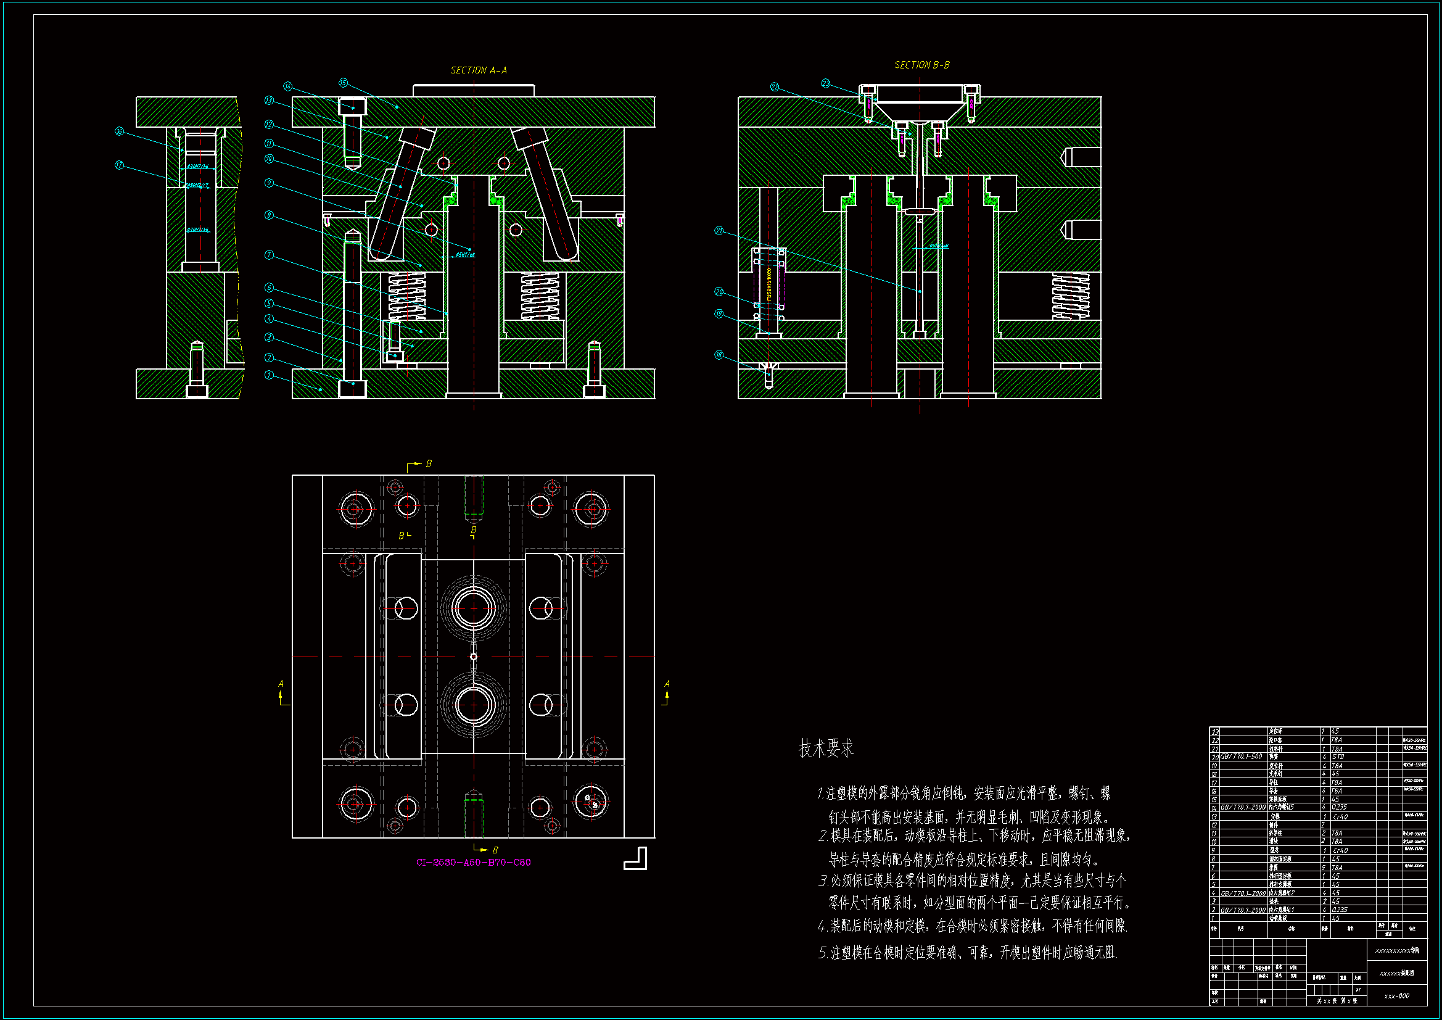1442x1020 pixels.
Task: Select balloon 21 in Section B-B
Action: point(719,231)
